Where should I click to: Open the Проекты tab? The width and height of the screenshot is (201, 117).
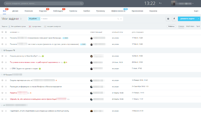coord(73,11)
